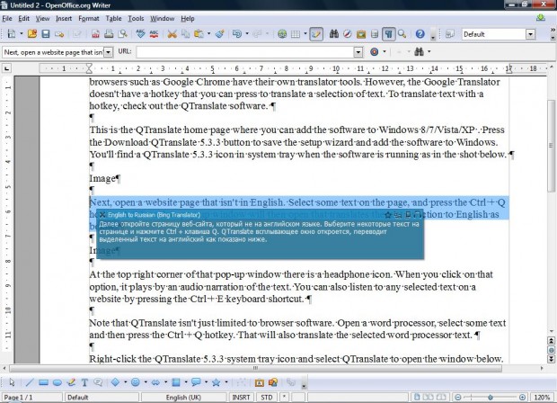
Task: Send the document as e-mail
Action: pos(59,34)
